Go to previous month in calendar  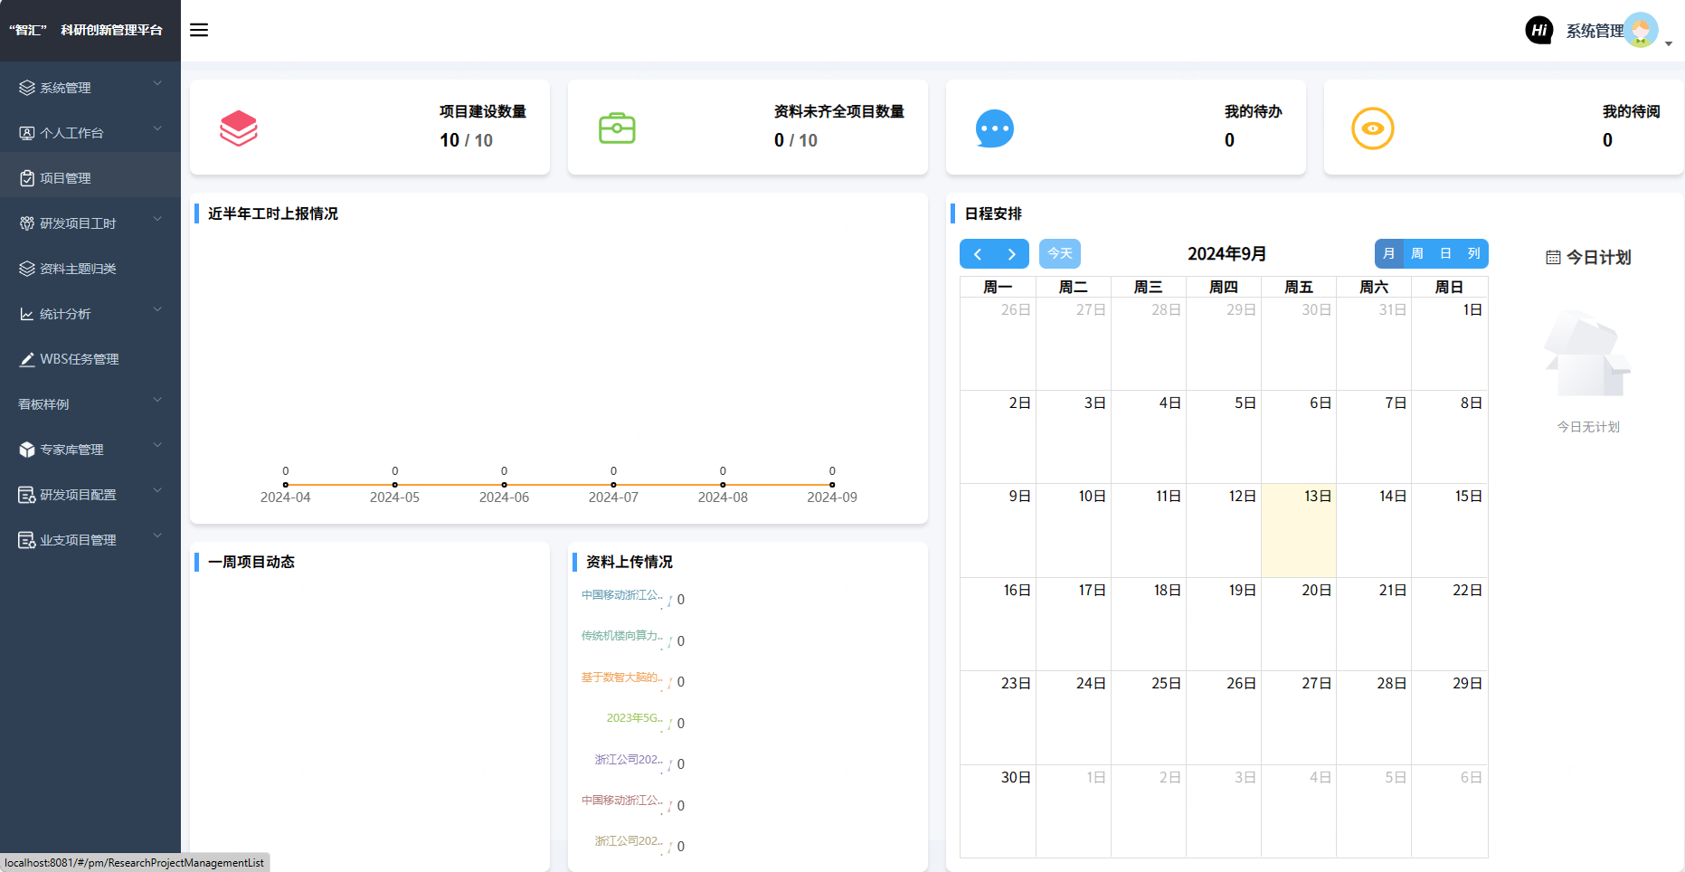[978, 254]
